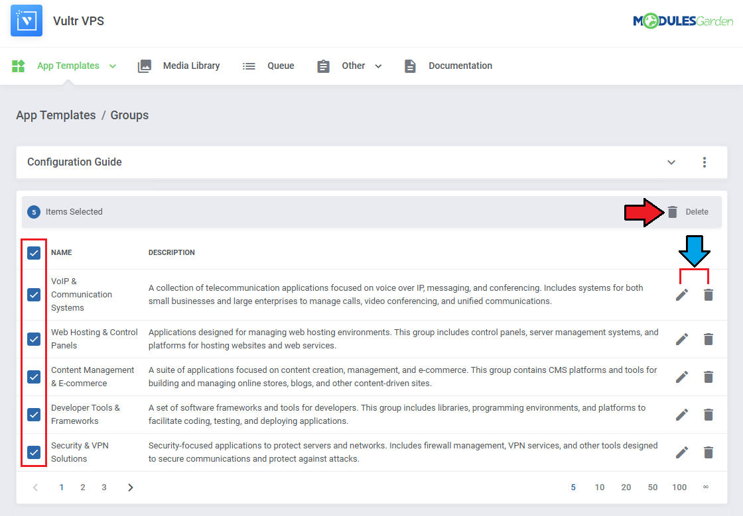Viewport: 743px width, 516px height.
Task: Click the mass-delete trash icon beside Delete
Action: pyautogui.click(x=673, y=212)
